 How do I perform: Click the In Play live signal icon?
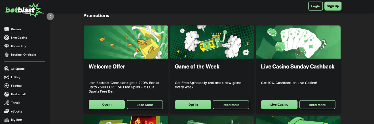click(x=7, y=77)
